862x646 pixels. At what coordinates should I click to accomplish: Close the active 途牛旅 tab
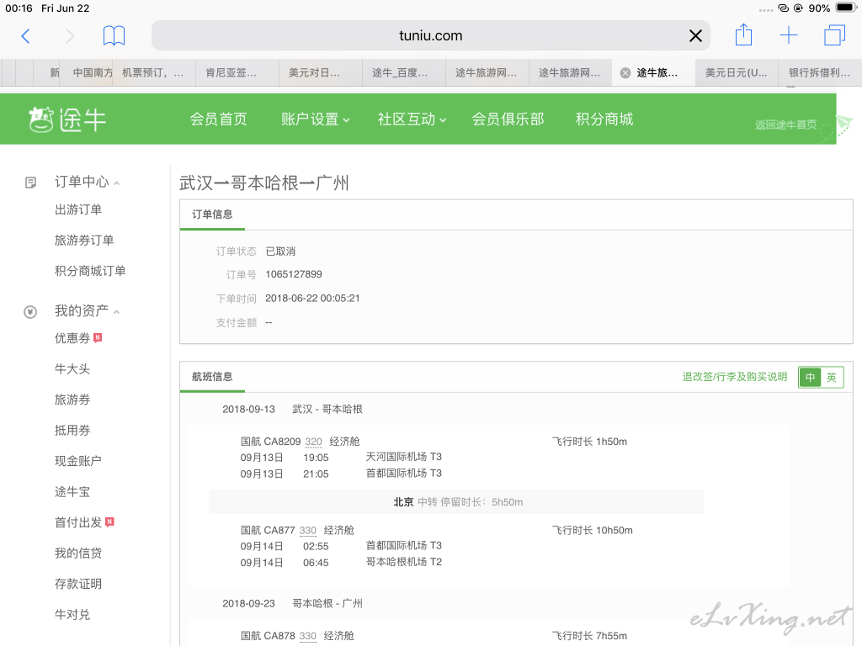625,73
